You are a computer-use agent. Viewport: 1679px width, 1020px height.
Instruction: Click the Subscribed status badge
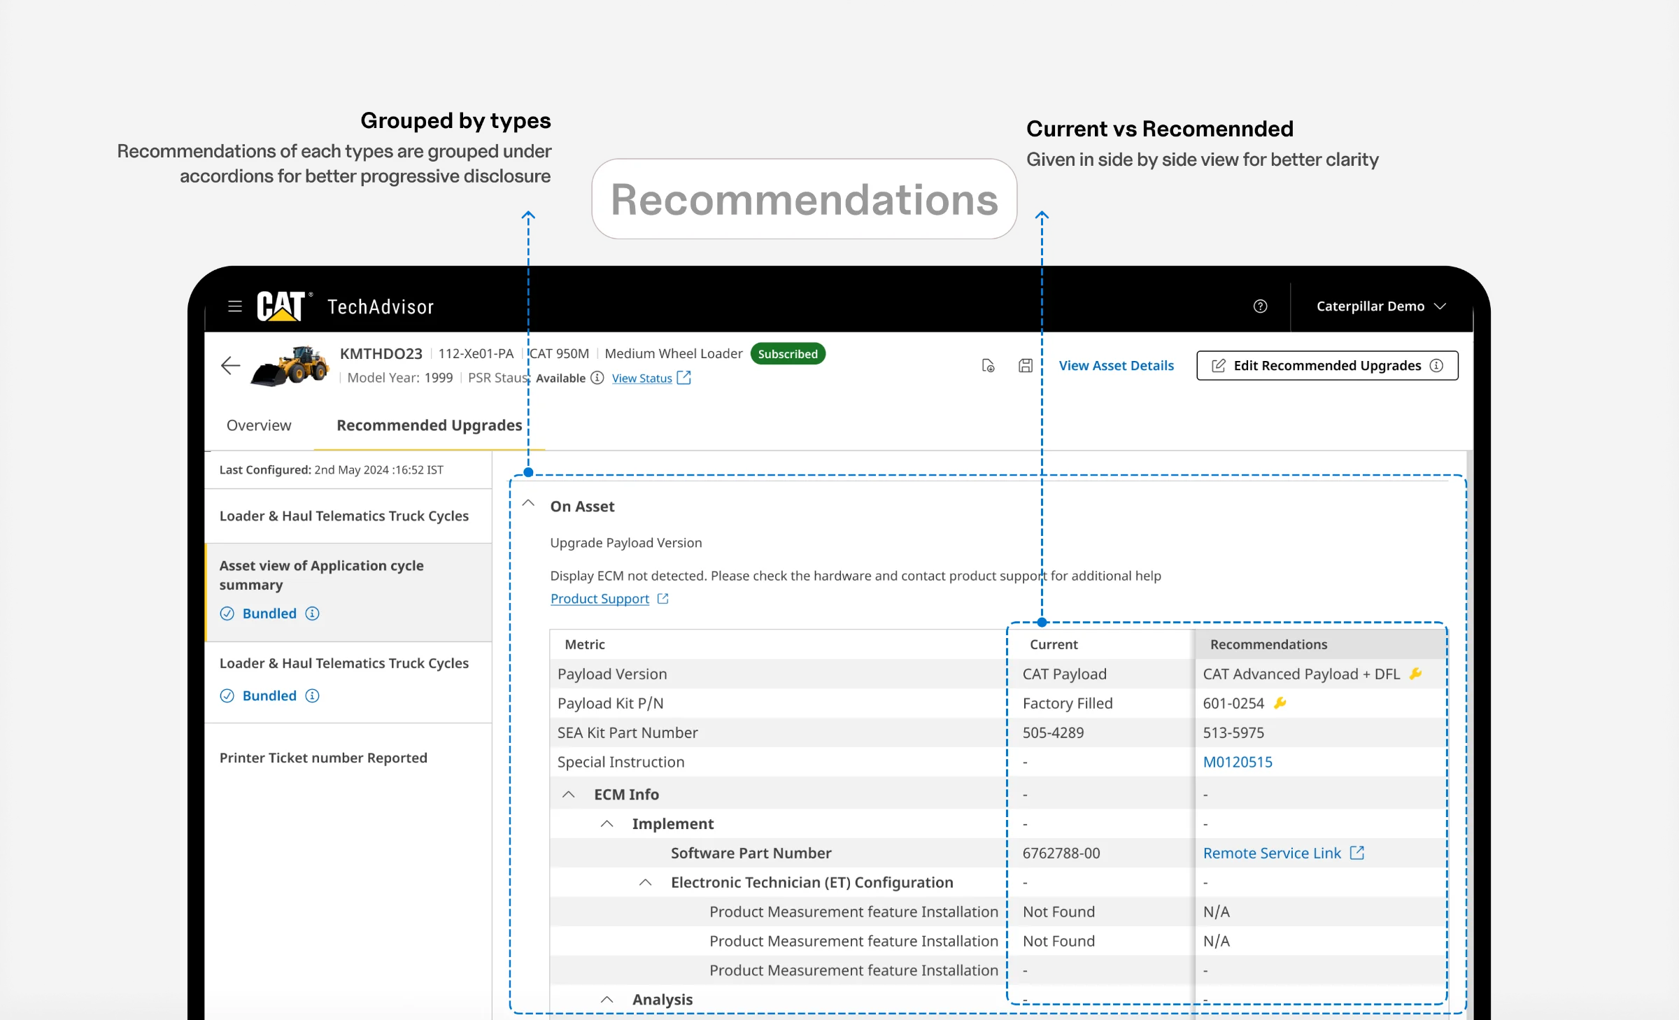point(788,353)
